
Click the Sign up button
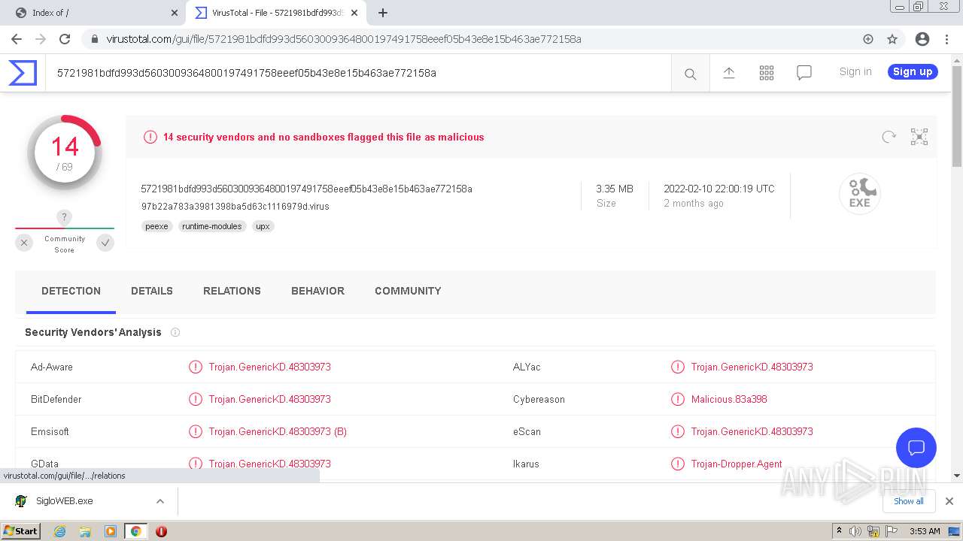point(913,71)
